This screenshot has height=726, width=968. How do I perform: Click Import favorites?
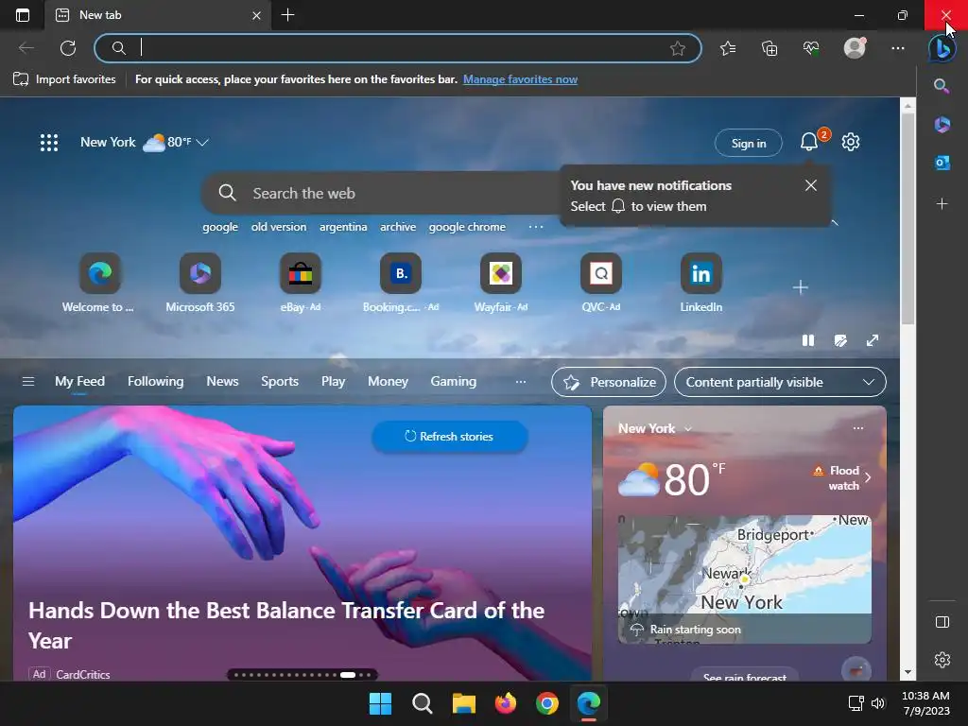point(65,79)
